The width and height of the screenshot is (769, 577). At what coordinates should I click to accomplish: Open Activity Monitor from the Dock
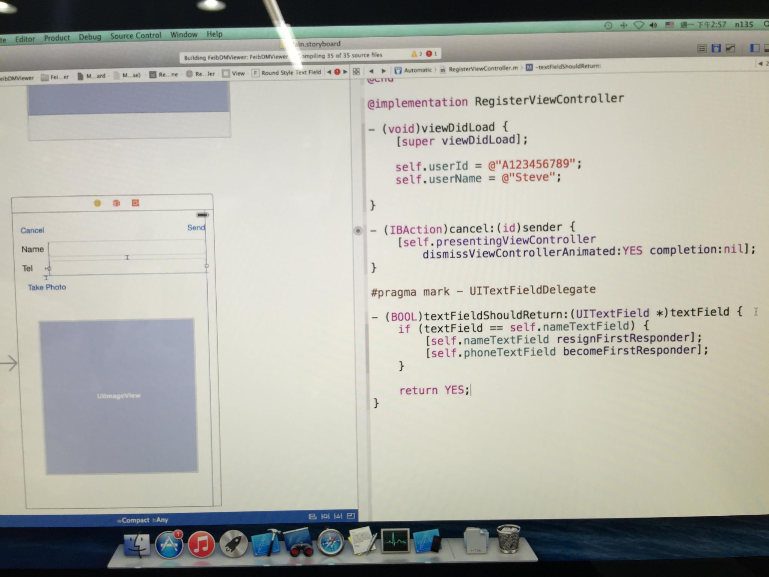click(x=395, y=541)
